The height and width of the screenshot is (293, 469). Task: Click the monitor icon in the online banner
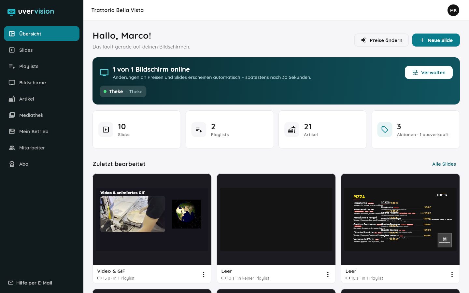tap(104, 73)
